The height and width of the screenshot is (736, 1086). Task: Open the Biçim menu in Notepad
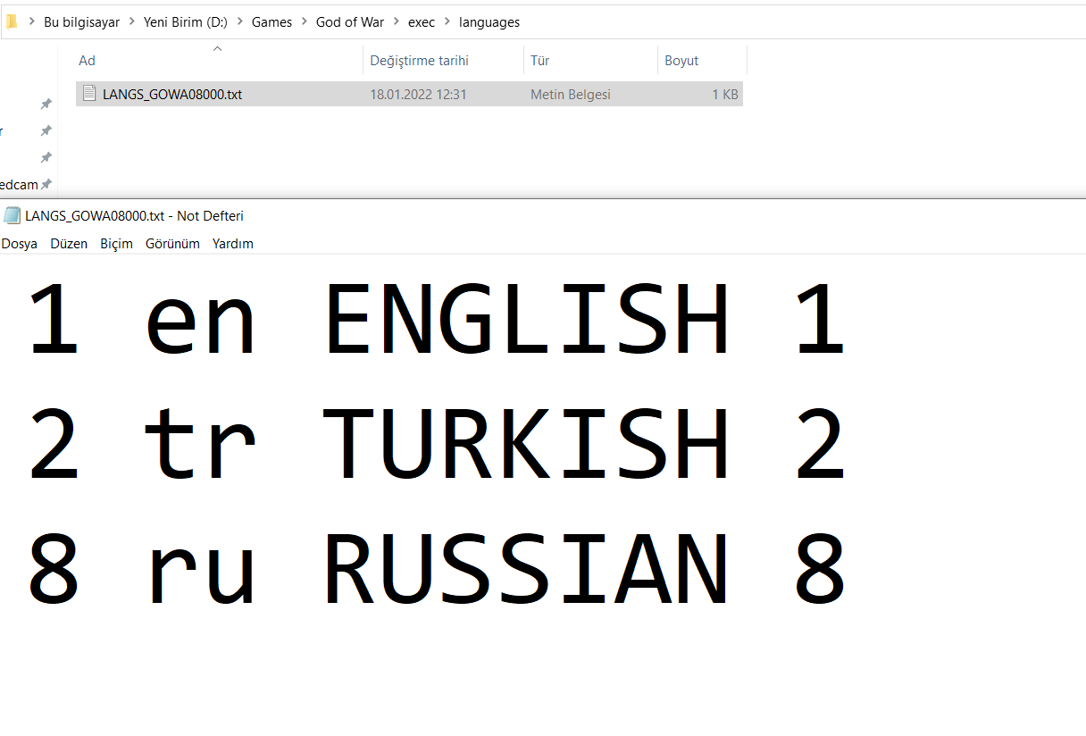pos(116,244)
